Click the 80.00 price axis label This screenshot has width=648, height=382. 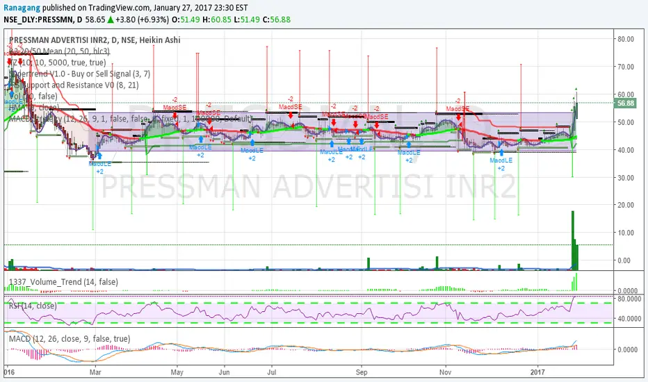(626, 39)
